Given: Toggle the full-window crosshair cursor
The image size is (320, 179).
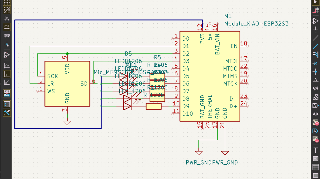Looking at the screenshot, I should tap(7, 44).
